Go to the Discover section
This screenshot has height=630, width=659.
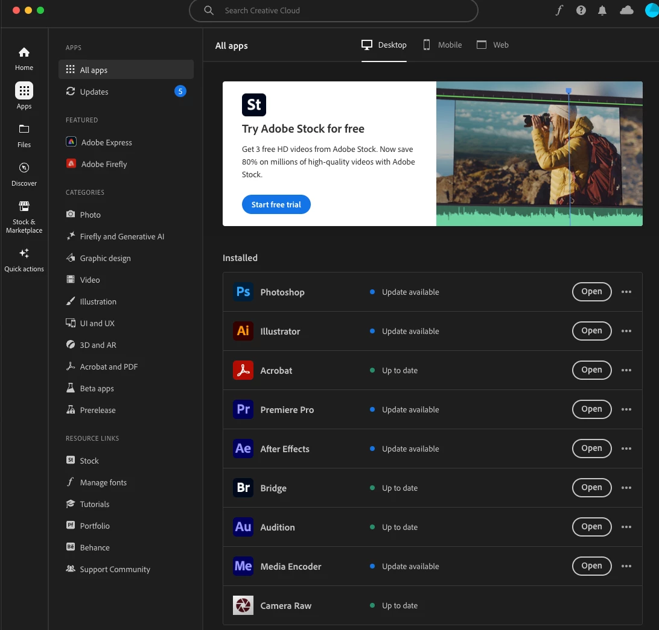coord(24,175)
